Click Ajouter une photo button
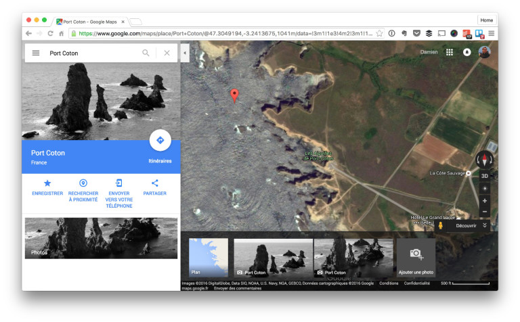Image resolution: width=520 pixels, height=322 pixels. tap(416, 258)
